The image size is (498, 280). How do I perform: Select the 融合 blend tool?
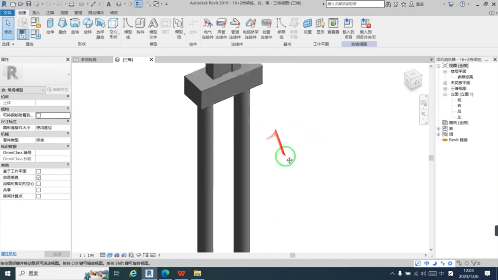pos(62,26)
